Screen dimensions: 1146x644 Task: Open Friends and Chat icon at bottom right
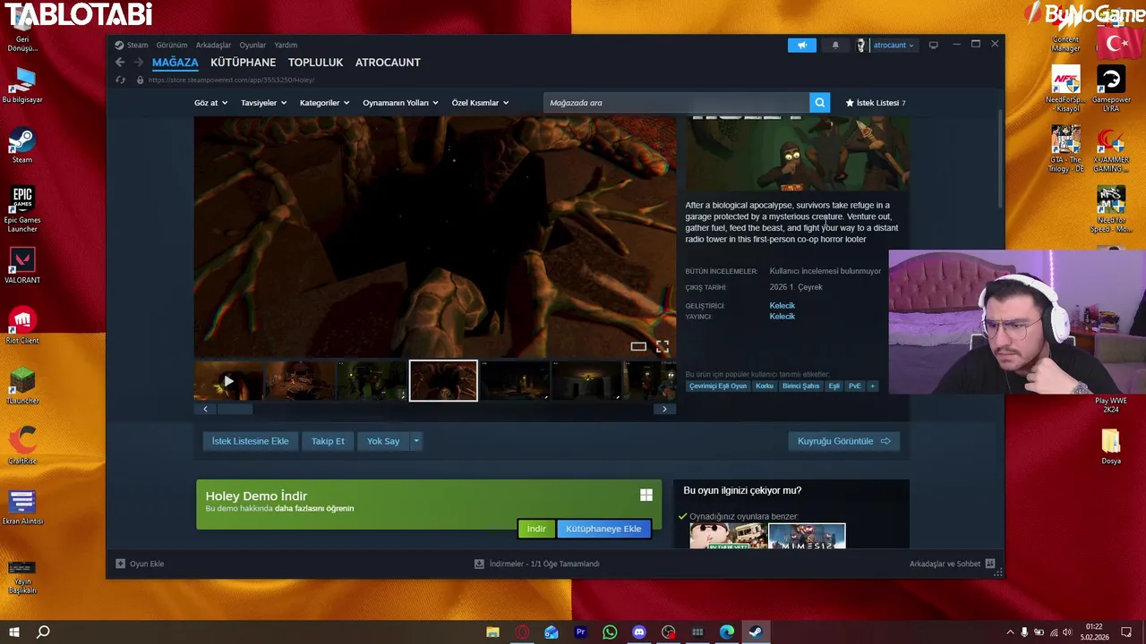pyautogui.click(x=989, y=563)
